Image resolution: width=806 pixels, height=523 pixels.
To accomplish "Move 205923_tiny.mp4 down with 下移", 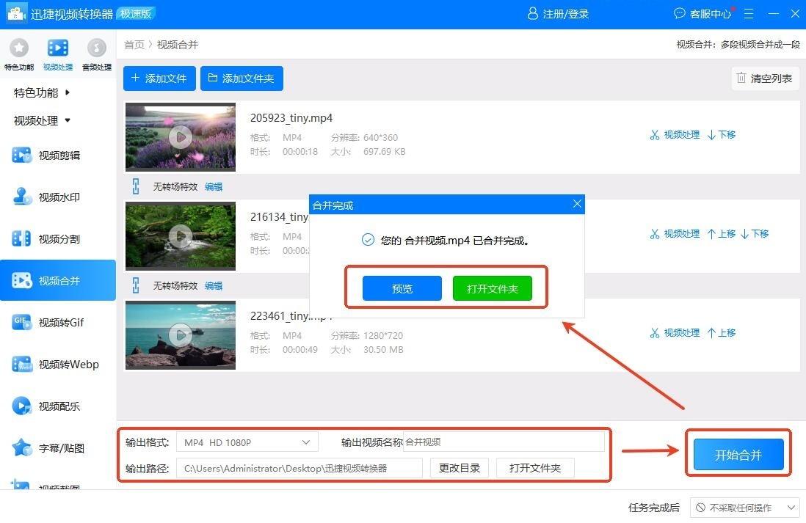I will click(722, 135).
